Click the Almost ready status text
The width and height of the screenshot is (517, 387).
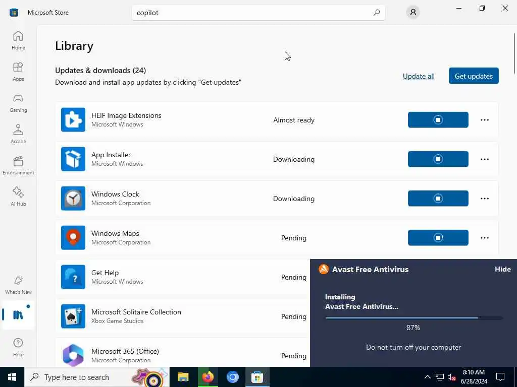click(x=294, y=120)
